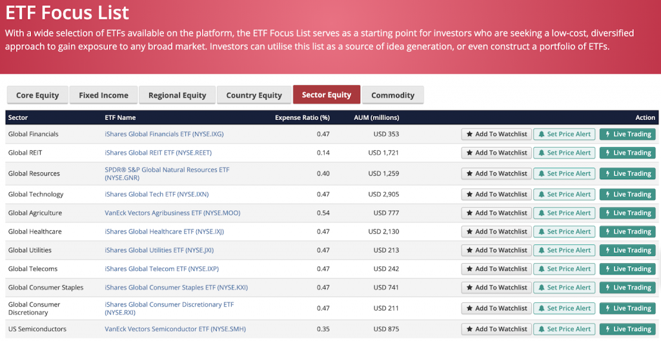Open iShares Global Telecom ETF (NYSE.IXP) link
The height and width of the screenshot is (343, 661).
coord(162,268)
